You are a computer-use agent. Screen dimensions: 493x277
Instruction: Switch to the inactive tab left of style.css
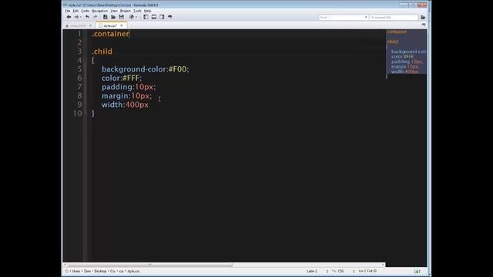[78, 25]
